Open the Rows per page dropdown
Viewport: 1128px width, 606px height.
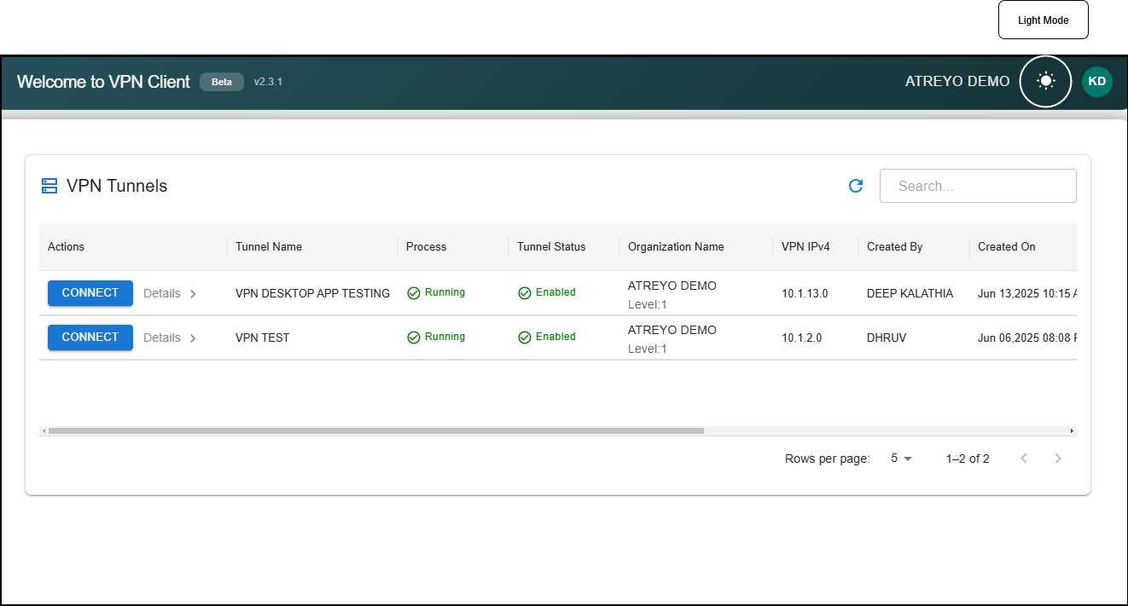point(901,459)
